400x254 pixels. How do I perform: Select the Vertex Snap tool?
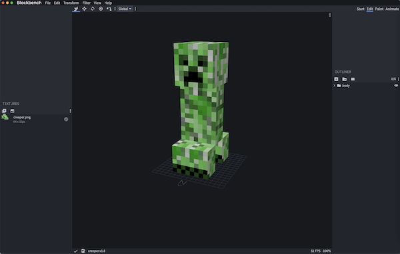tap(109, 9)
